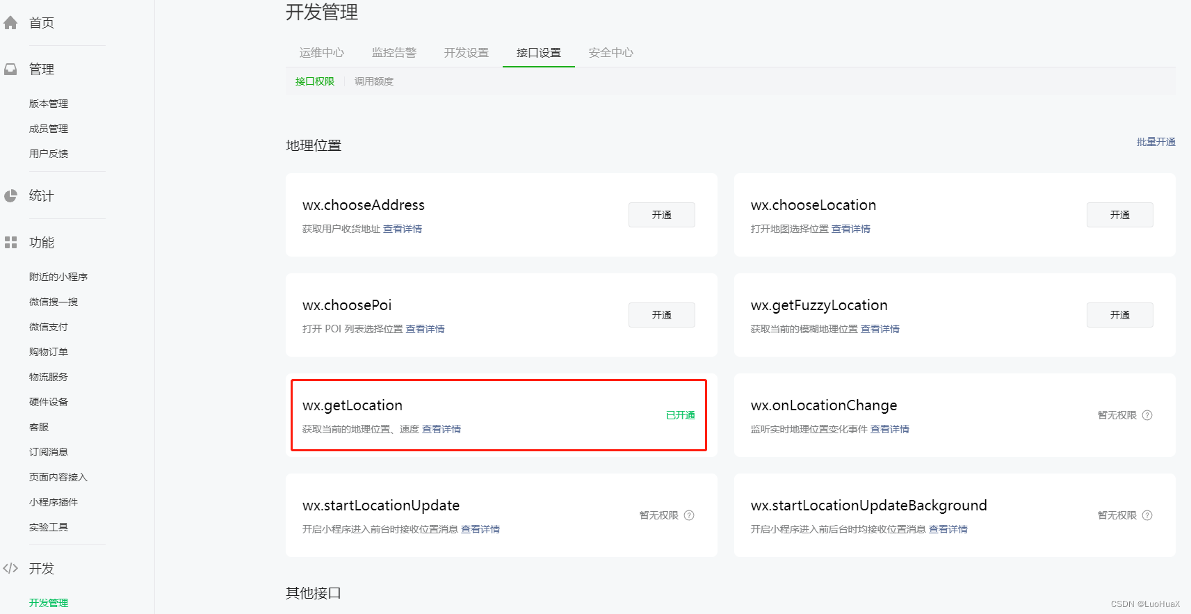1191x614 pixels.
Task: Open 附近的小程序 in the sidebar
Action: pyautogui.click(x=58, y=277)
